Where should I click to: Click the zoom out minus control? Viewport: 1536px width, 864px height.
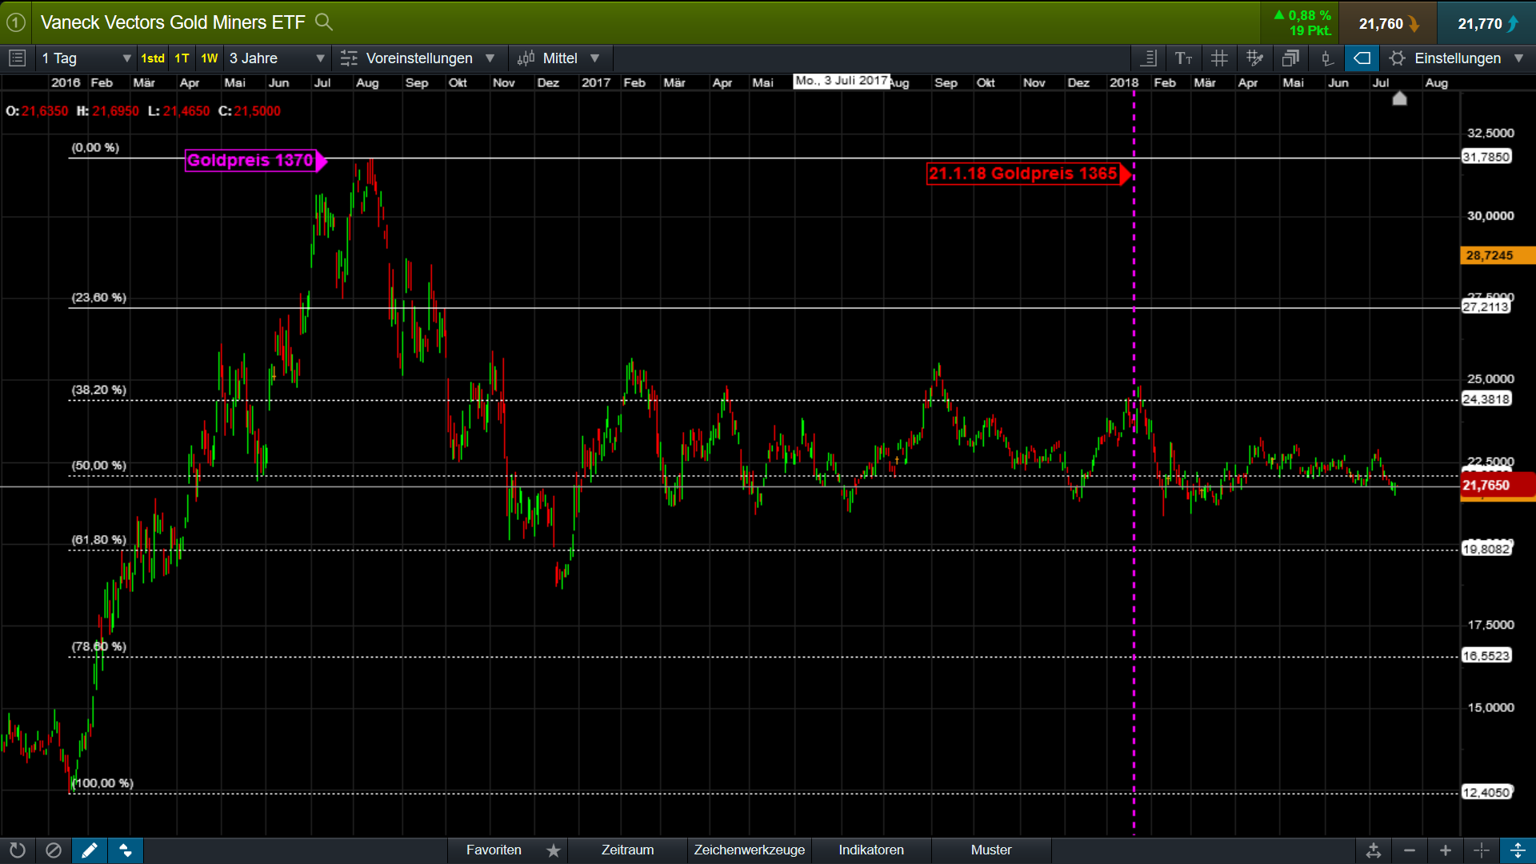click(x=1410, y=850)
